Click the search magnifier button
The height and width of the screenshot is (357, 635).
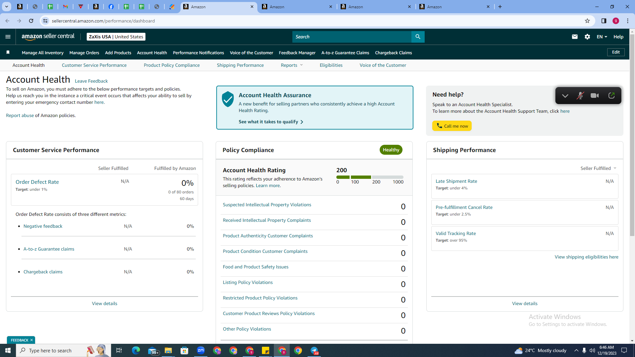point(418,37)
